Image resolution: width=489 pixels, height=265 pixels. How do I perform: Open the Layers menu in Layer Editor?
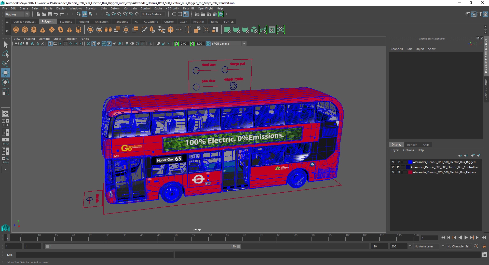click(395, 150)
